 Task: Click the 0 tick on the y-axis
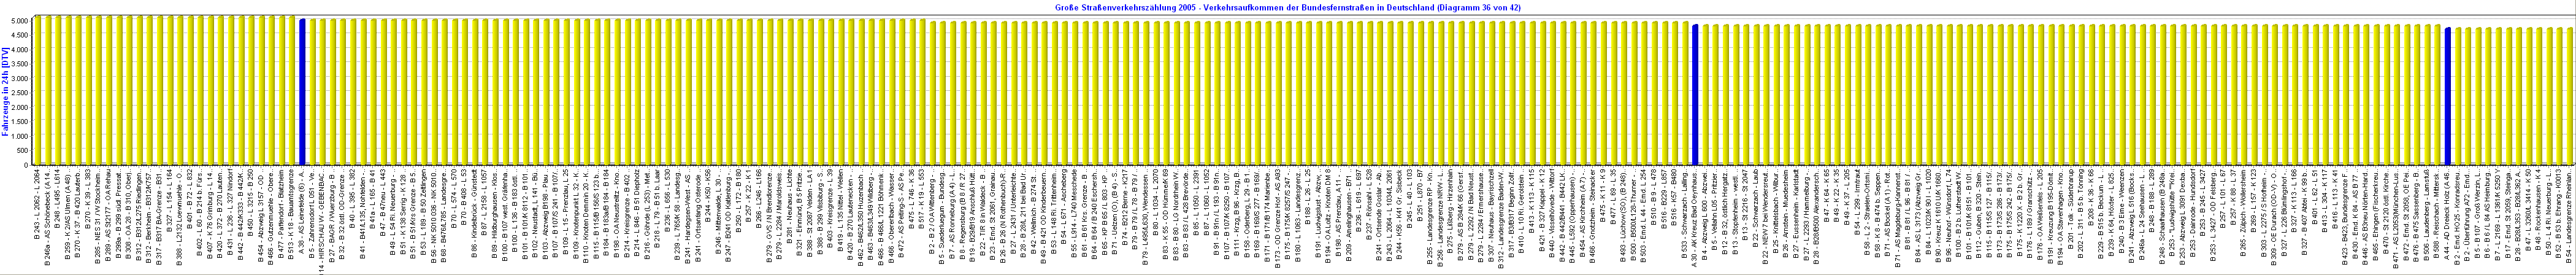click(26, 166)
